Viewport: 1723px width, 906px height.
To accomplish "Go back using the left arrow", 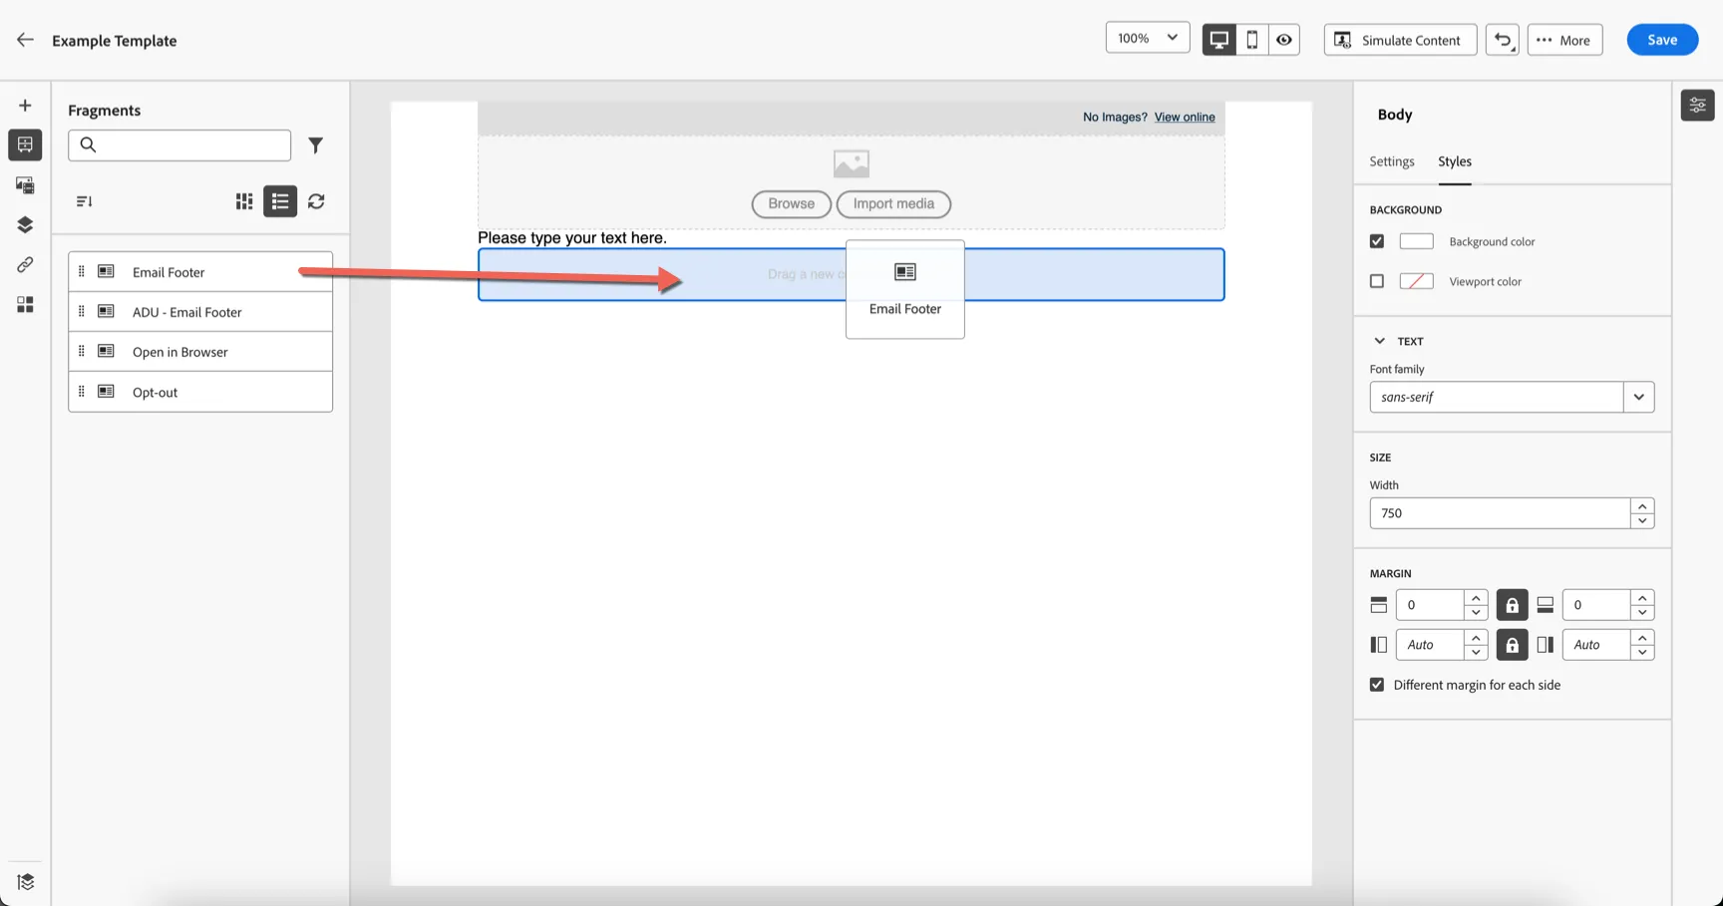I will tap(25, 40).
